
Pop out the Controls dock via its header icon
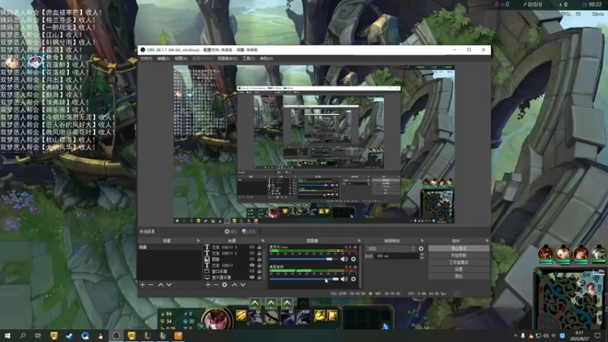coord(487,241)
